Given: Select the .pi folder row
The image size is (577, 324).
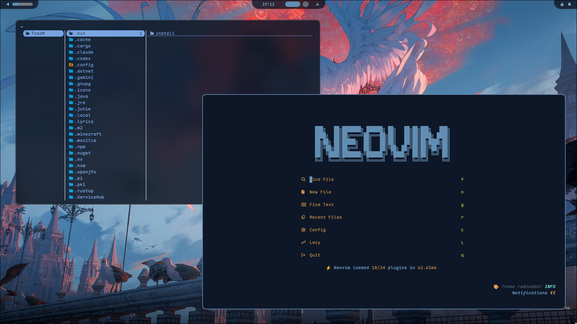Looking at the screenshot, I should (105, 178).
